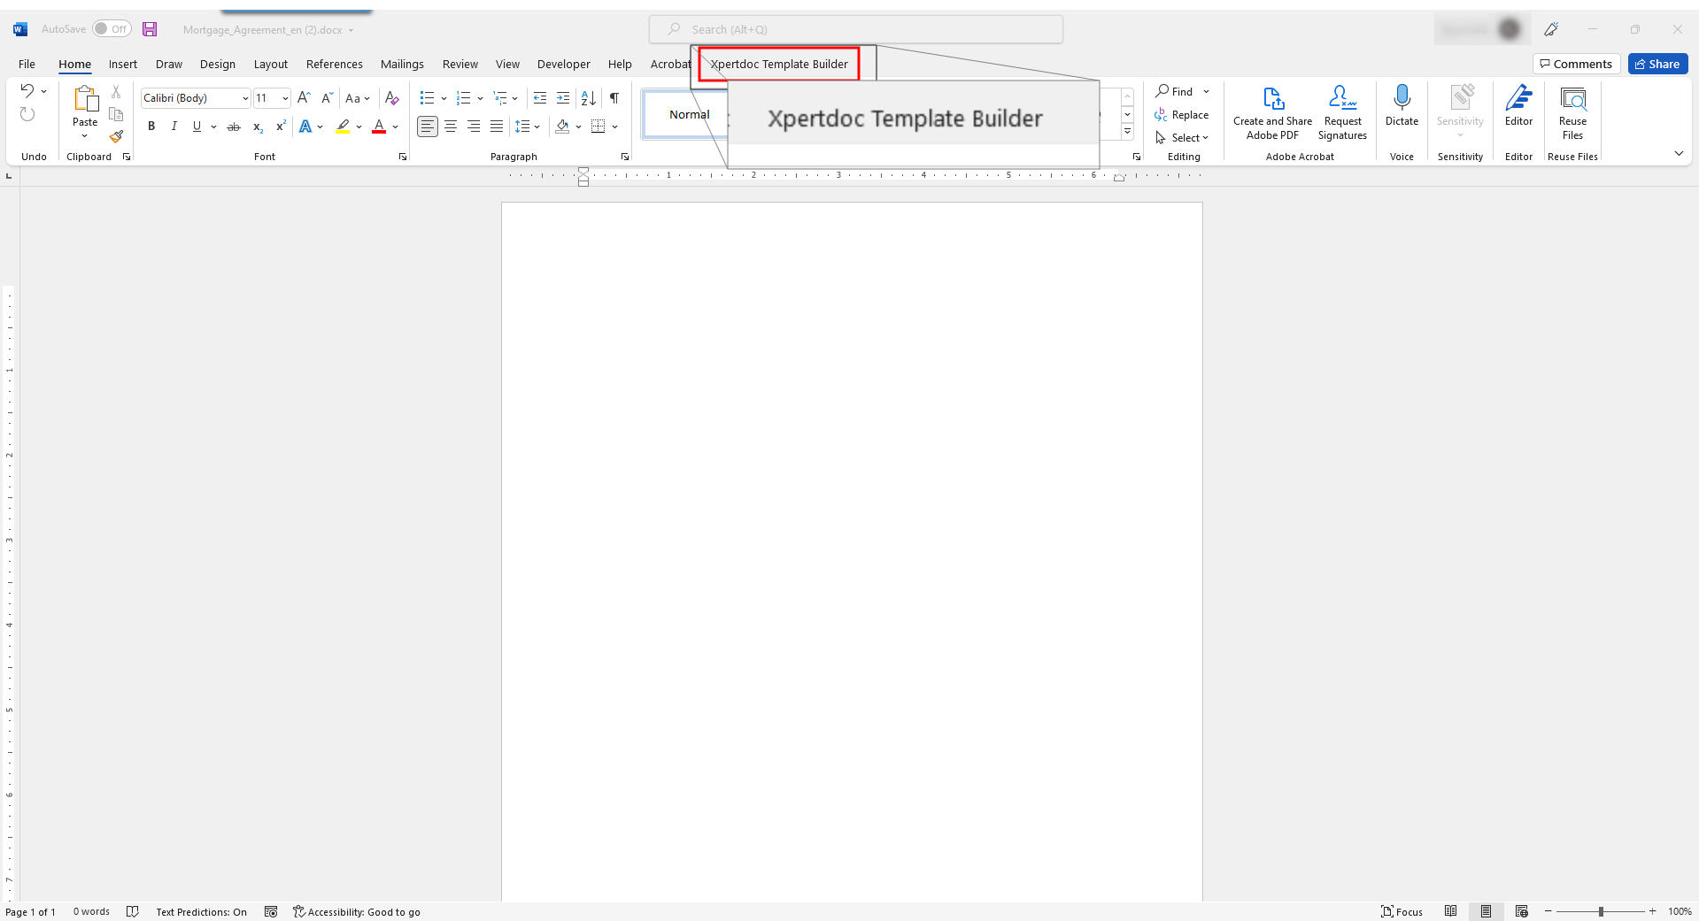This screenshot has height=921, width=1699.
Task: Open the font name dropdown
Action: [x=245, y=98]
